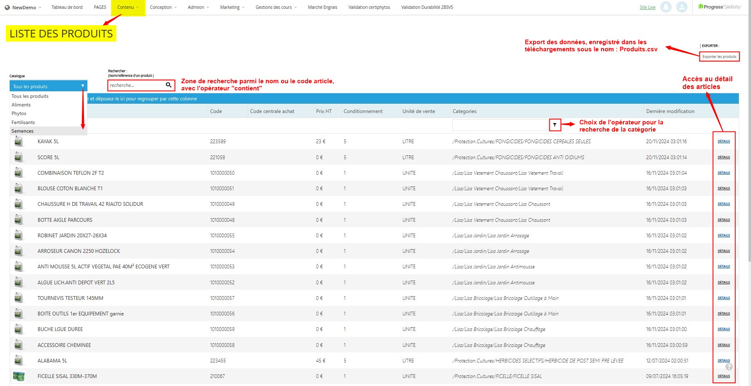This screenshot has width=751, height=386.
Task: Go to Validation certiphytos
Action: (369, 8)
